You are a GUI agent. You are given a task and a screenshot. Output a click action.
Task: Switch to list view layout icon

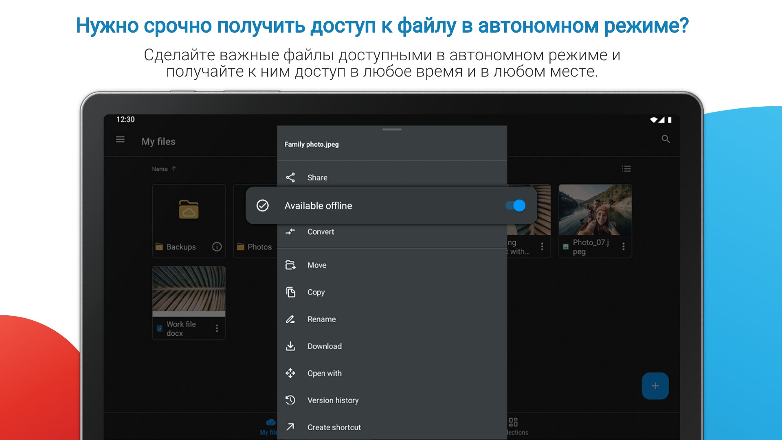(x=626, y=169)
